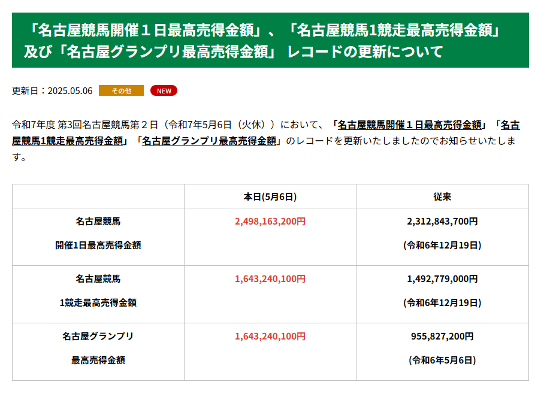Click the 本日(5月6日) column header
The width and height of the screenshot is (553, 394).
(270, 196)
